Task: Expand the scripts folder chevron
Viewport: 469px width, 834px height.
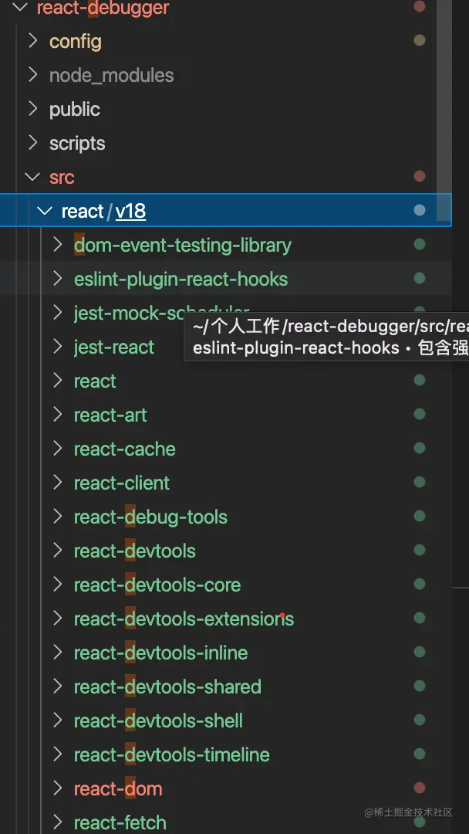Action: tap(33, 143)
